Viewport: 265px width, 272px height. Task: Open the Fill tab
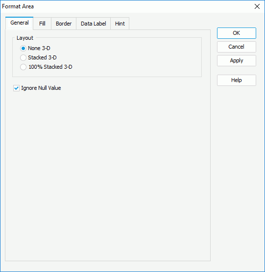(x=42, y=24)
